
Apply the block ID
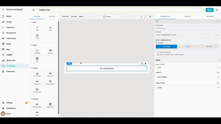(x=217, y=35)
